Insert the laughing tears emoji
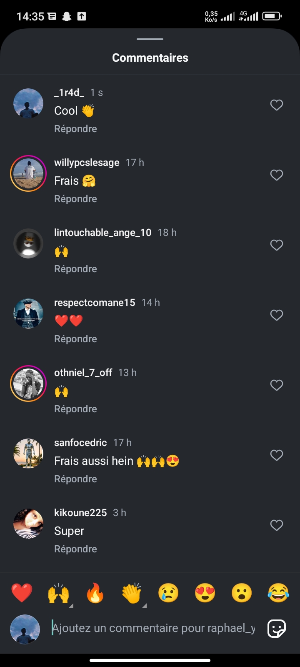Image resolution: width=300 pixels, height=667 pixels. point(278,593)
